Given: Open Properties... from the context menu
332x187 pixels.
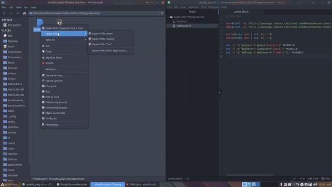Looking at the screenshot, I should (64, 125).
